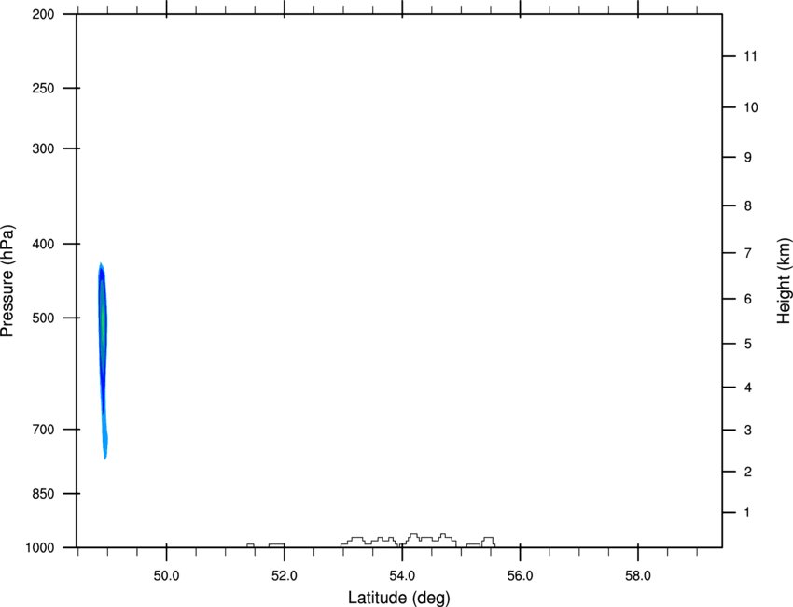Image resolution: width=793 pixels, height=607 pixels.
Task: Click the 6 km height label
Action: (748, 299)
